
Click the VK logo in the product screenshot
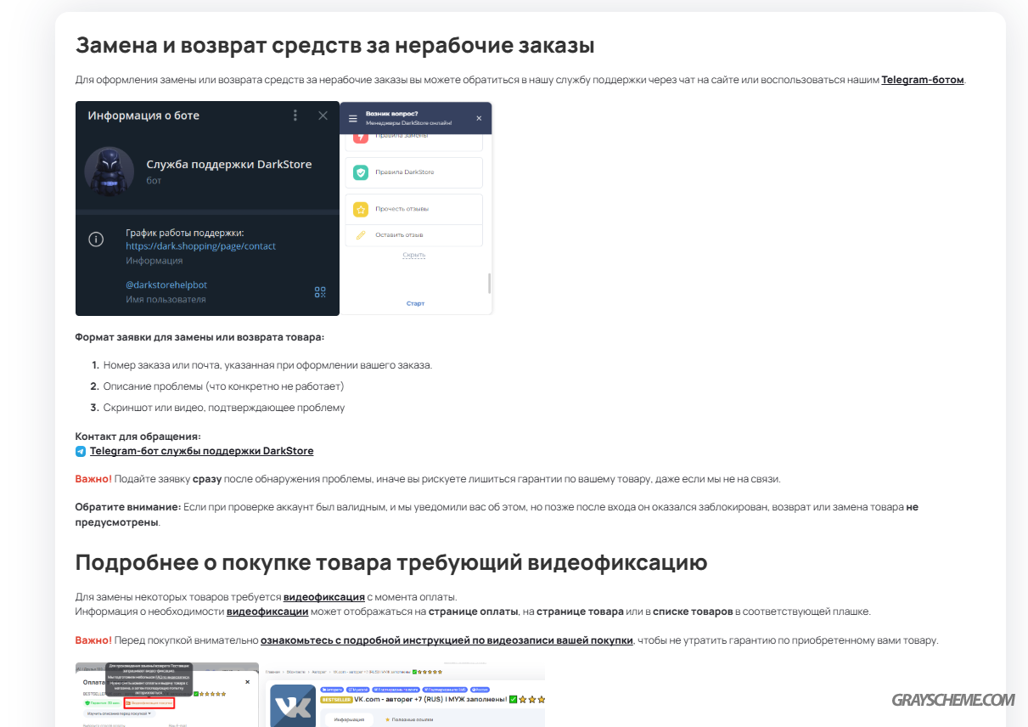294,706
